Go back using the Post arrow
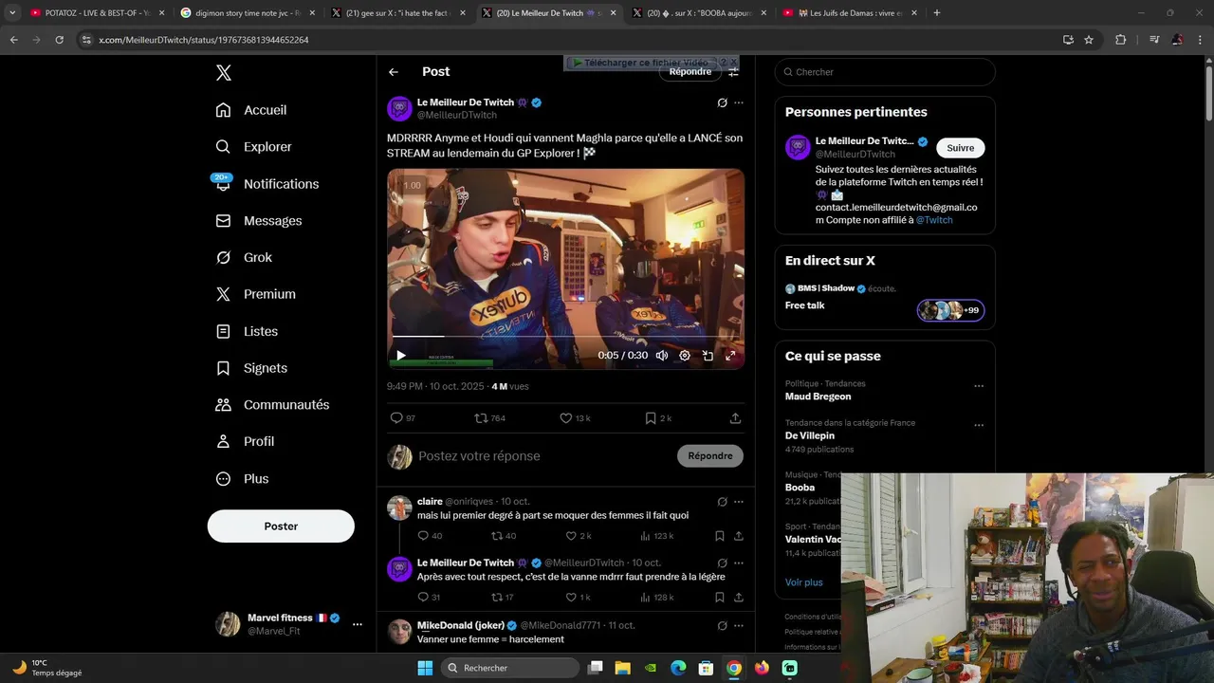This screenshot has width=1214, height=683. coord(393,72)
